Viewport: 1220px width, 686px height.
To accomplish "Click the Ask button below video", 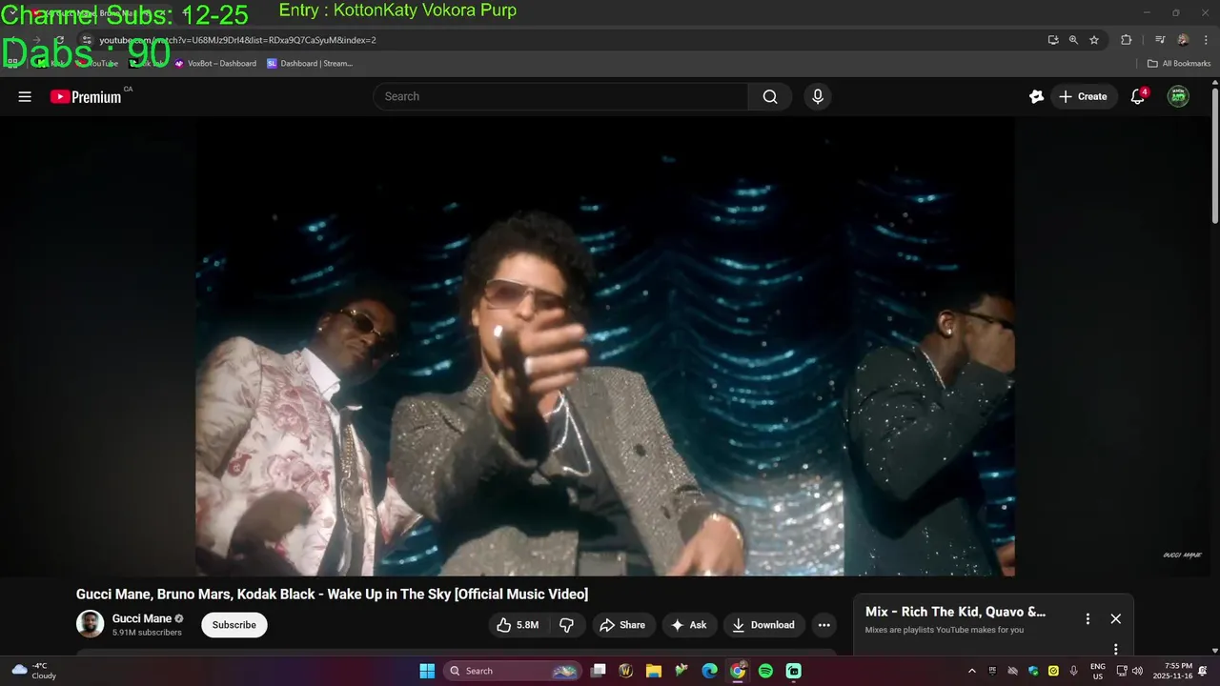I will (x=689, y=625).
